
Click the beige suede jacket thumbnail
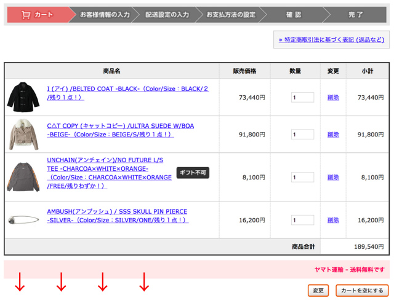coord(23,135)
